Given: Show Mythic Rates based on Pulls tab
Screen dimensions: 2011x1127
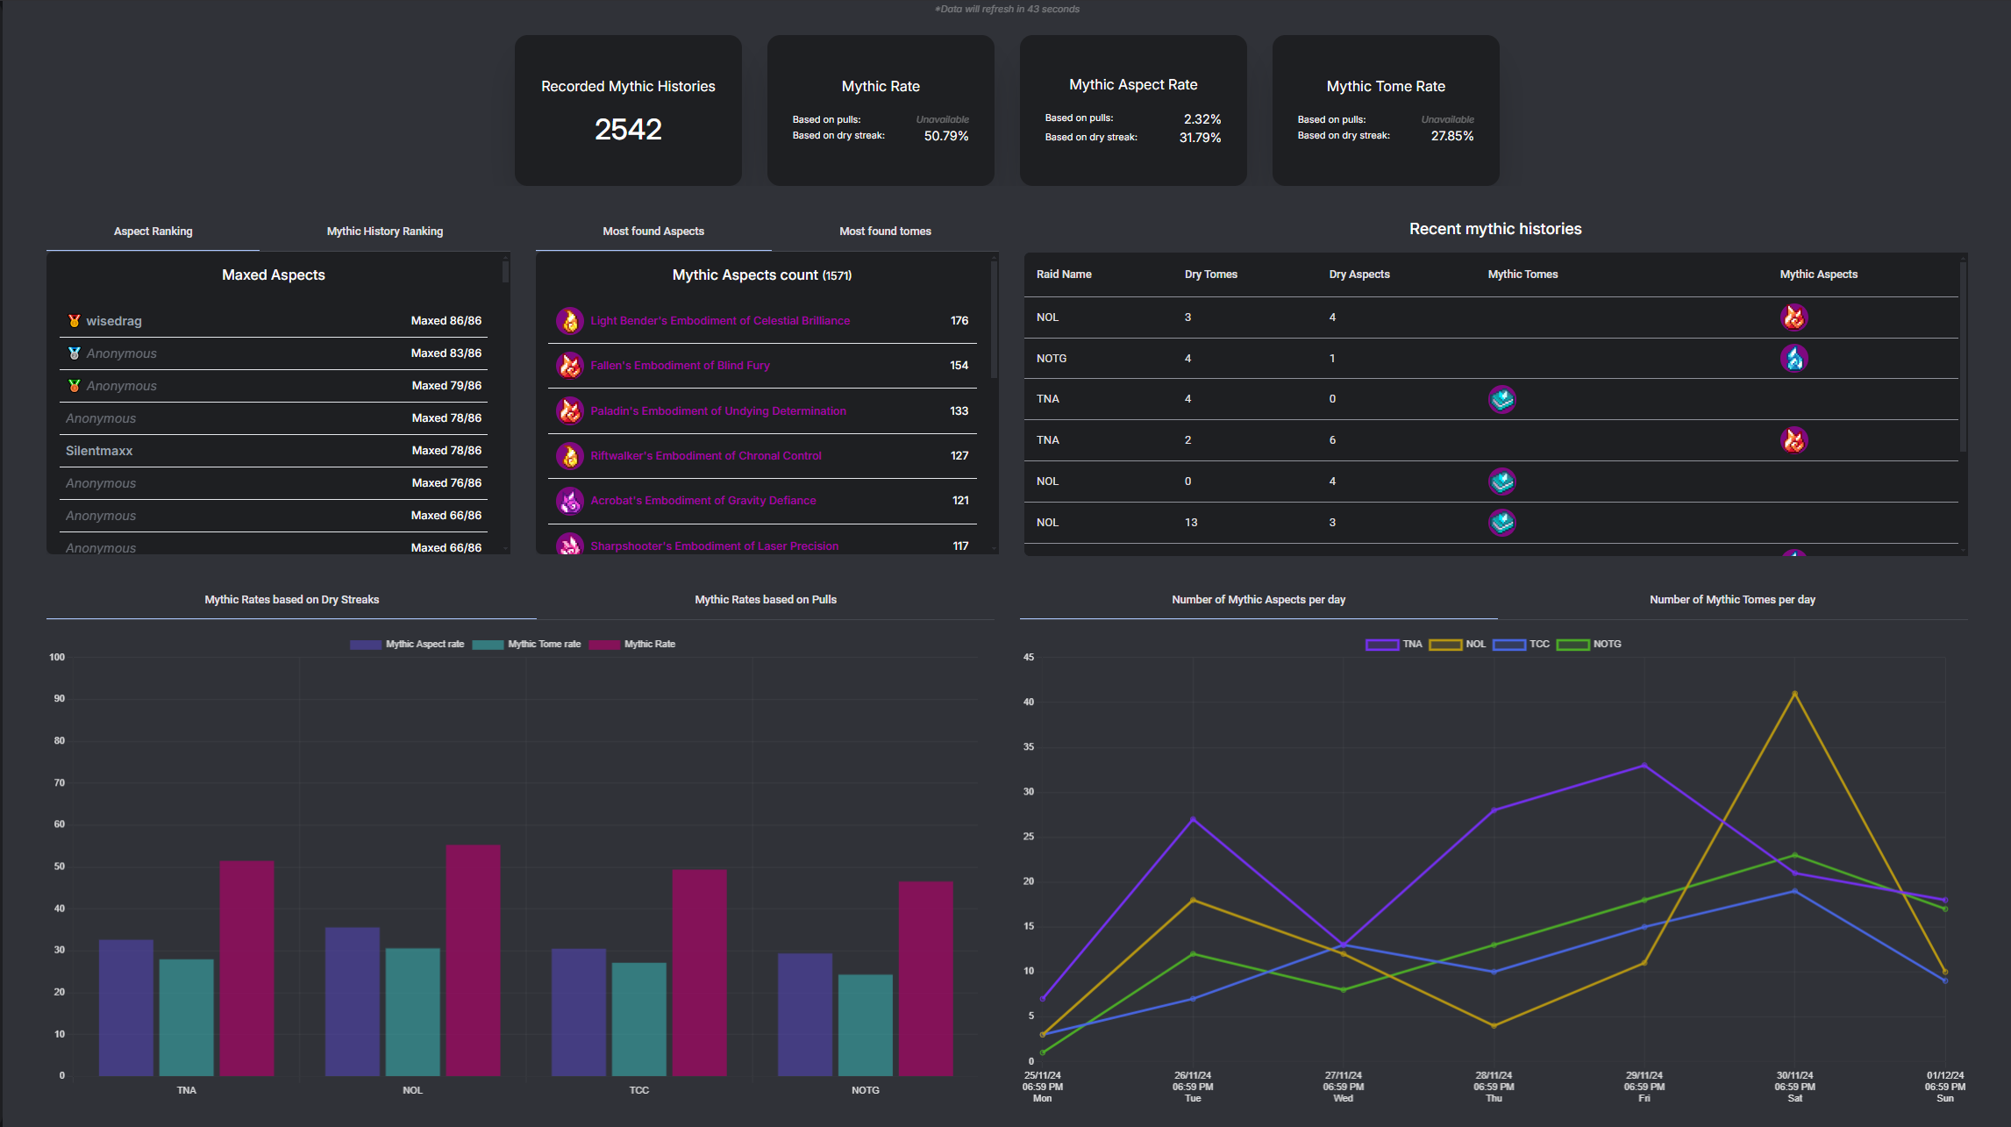Looking at the screenshot, I should tap(766, 600).
